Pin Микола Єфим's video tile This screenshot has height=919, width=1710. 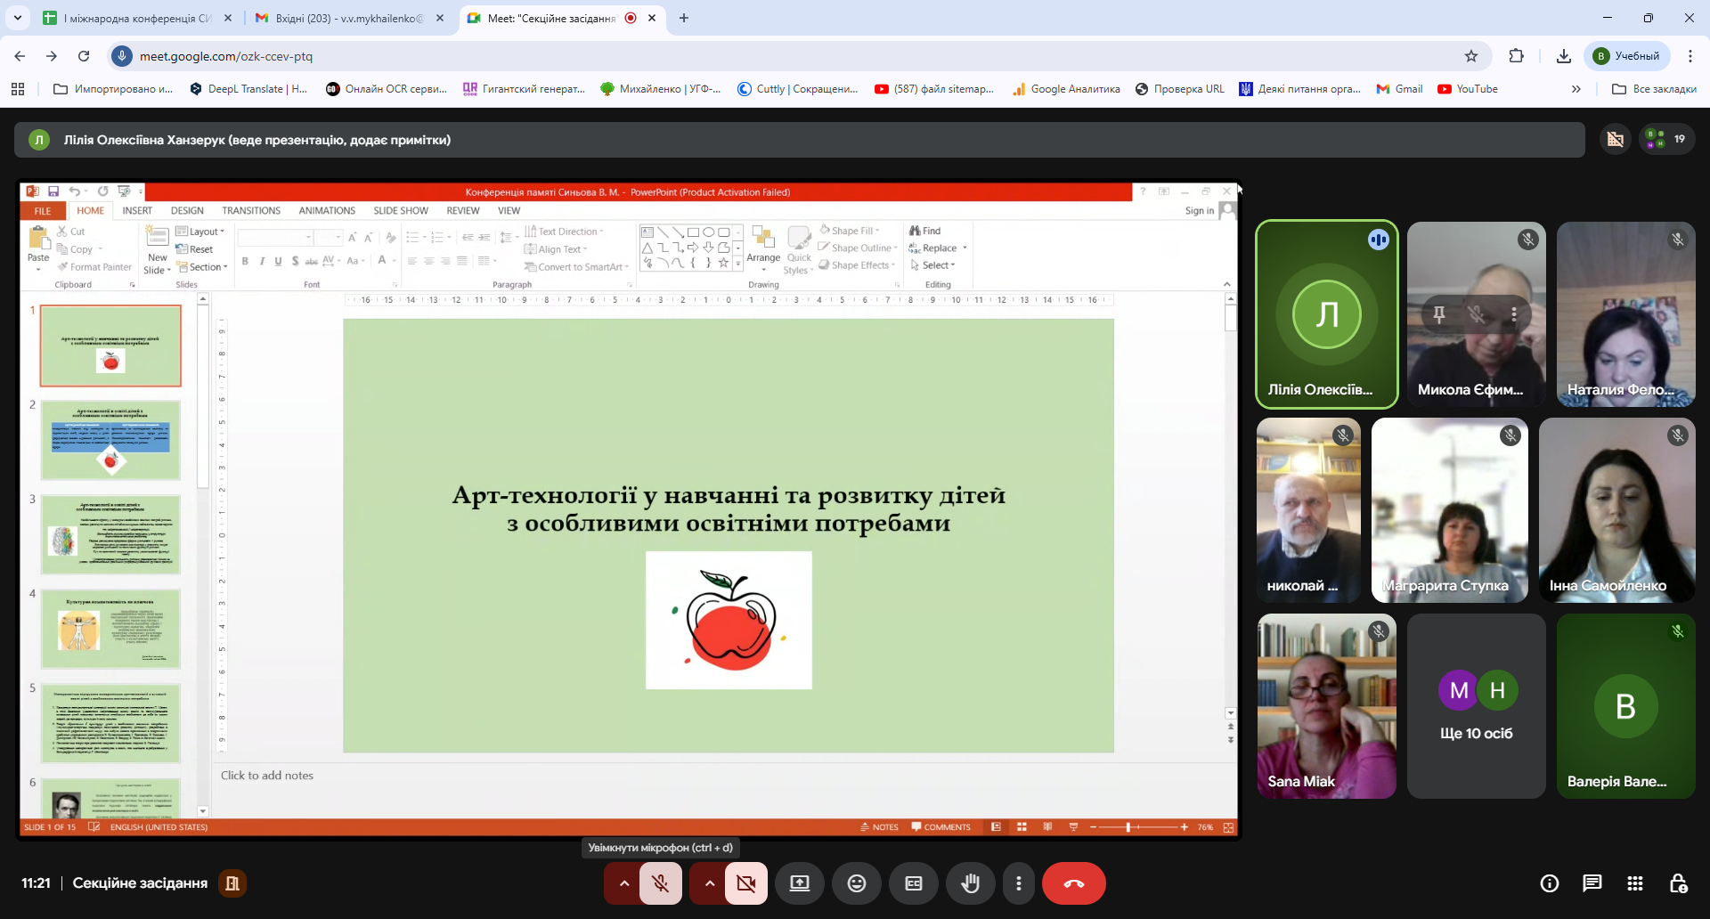[x=1439, y=314]
